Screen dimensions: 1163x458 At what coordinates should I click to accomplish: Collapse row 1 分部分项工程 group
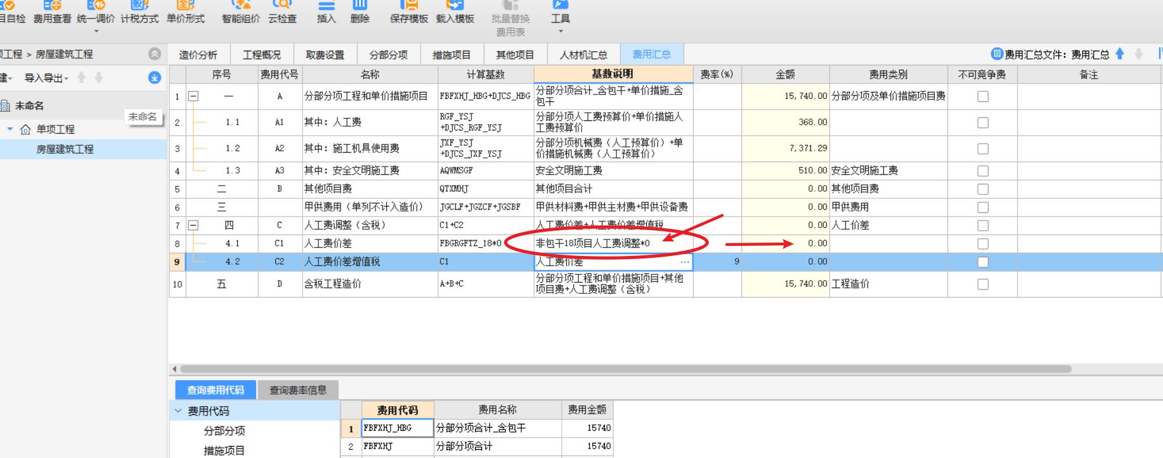[x=193, y=96]
